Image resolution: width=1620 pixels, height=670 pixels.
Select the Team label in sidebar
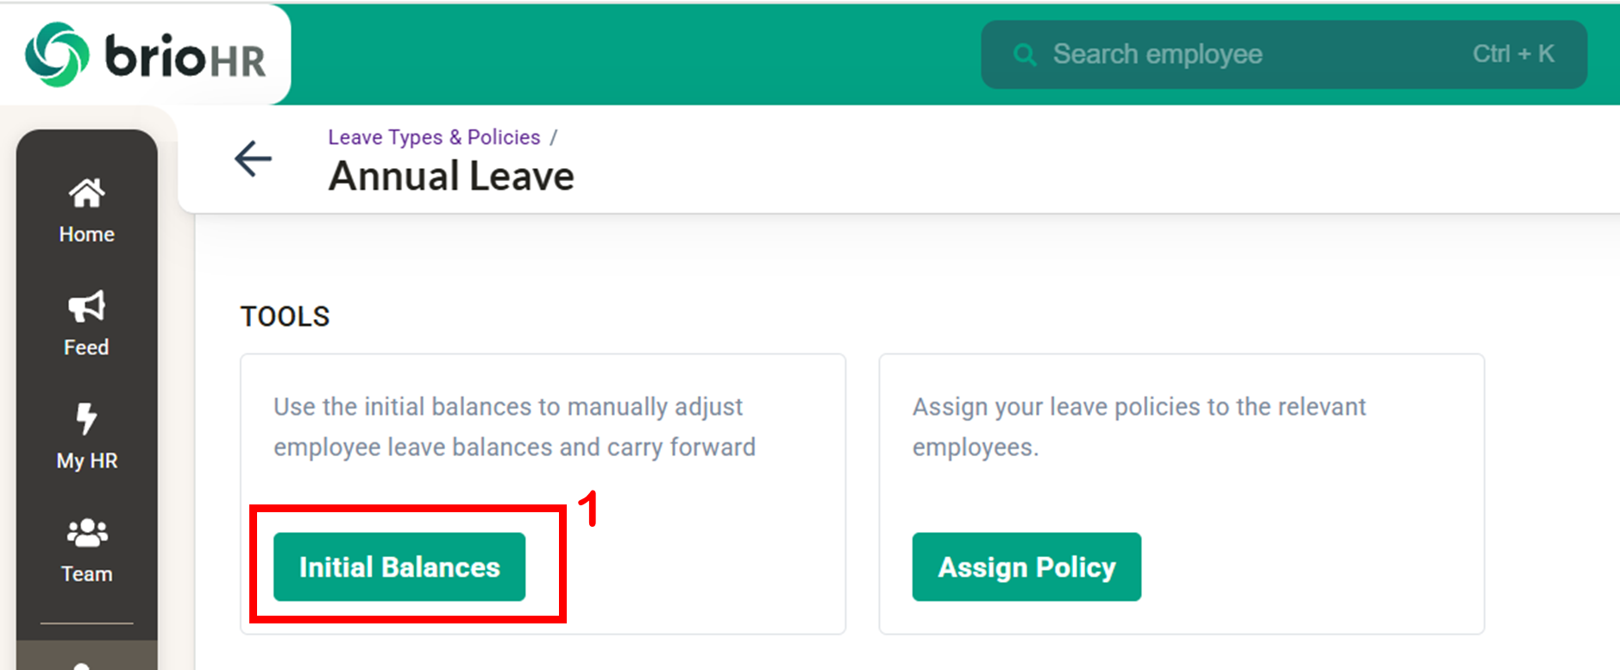86,574
